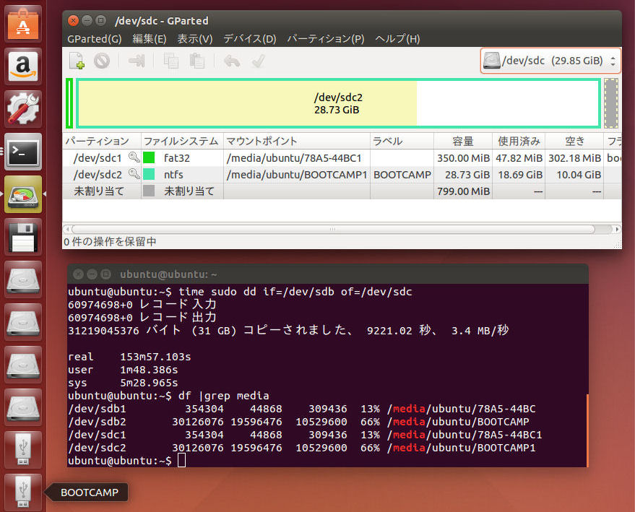Image resolution: width=635 pixels, height=512 pixels.
Task: Switch to Terminal via launcher icon
Action: [x=23, y=152]
